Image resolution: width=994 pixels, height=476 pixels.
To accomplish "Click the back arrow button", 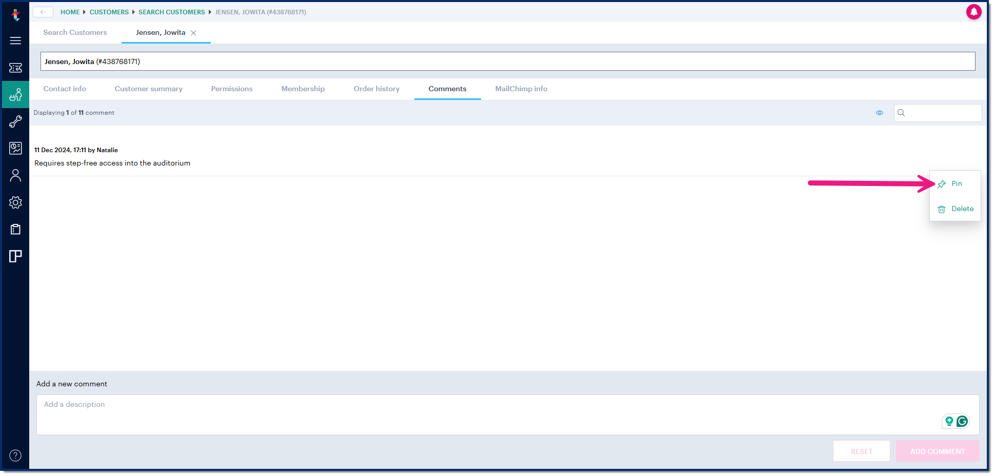I will (x=43, y=12).
